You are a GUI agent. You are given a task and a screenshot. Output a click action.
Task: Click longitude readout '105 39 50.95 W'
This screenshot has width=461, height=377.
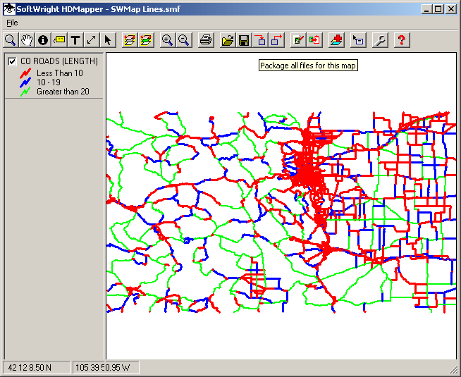point(103,368)
